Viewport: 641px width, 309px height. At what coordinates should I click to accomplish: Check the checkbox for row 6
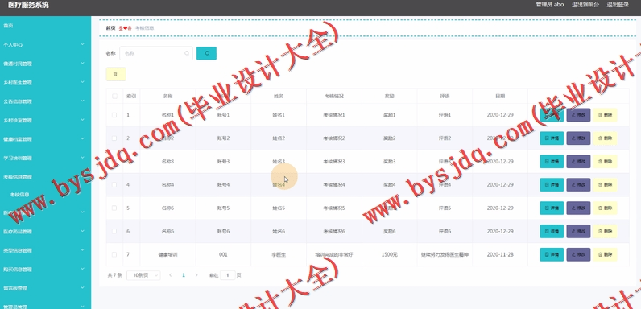(114, 231)
